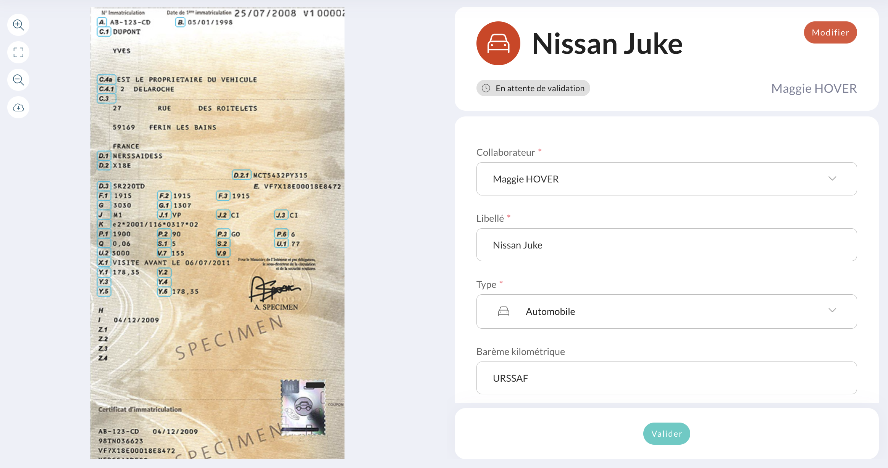Open the document in fullscreen view

18,52
